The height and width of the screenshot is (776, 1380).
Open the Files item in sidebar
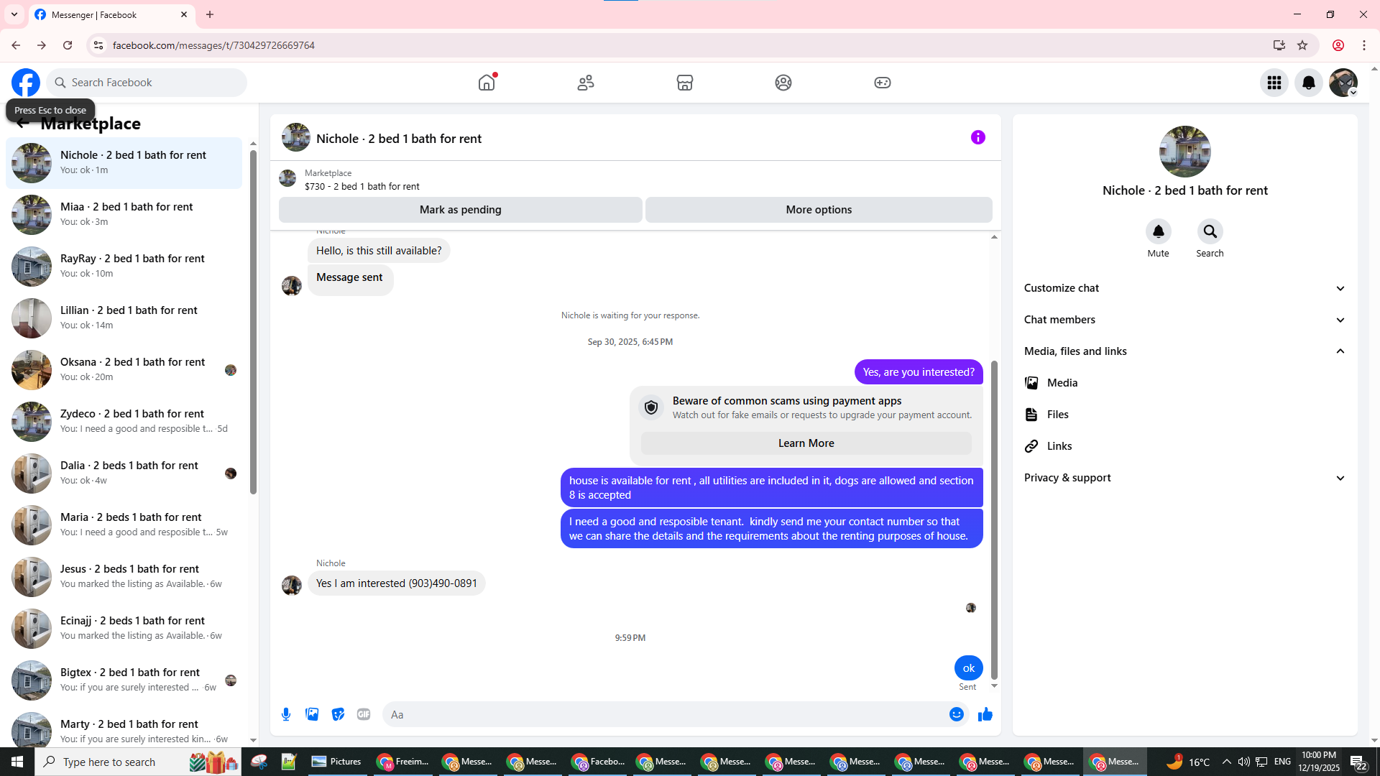click(x=1057, y=415)
